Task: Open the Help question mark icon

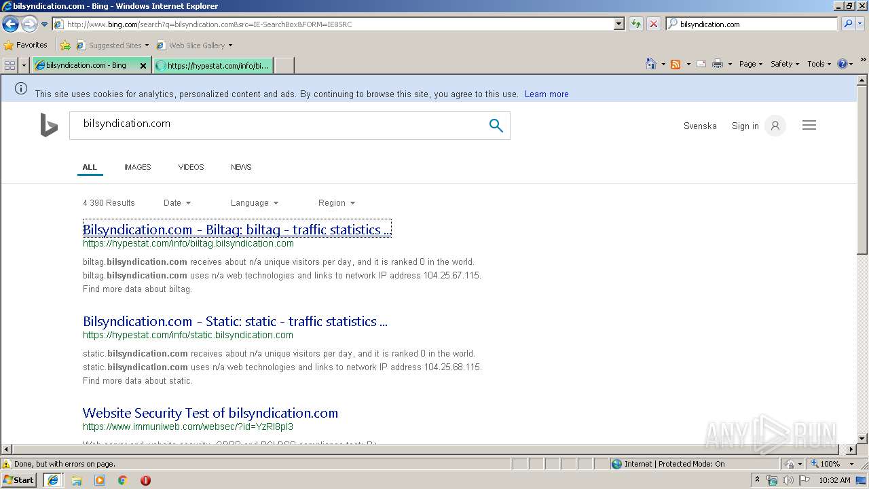Action: click(843, 64)
